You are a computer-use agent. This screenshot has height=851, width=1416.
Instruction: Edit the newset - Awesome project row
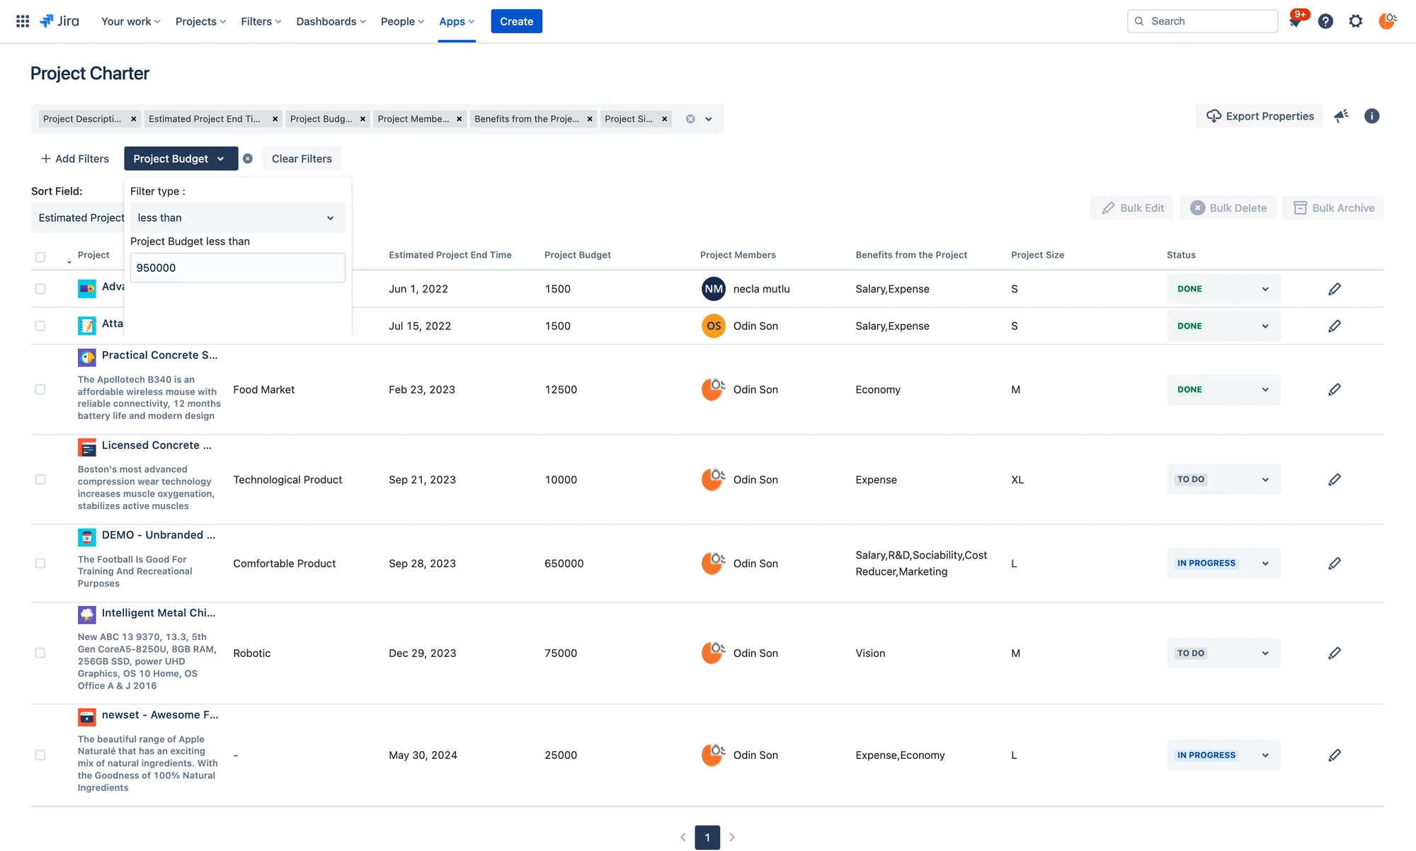(x=1334, y=755)
